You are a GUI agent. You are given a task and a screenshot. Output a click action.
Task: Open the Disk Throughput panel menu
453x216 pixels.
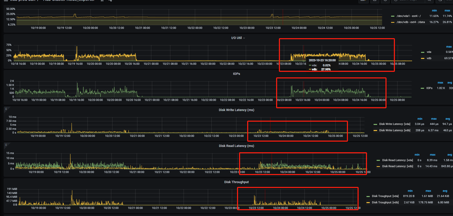tap(236, 182)
